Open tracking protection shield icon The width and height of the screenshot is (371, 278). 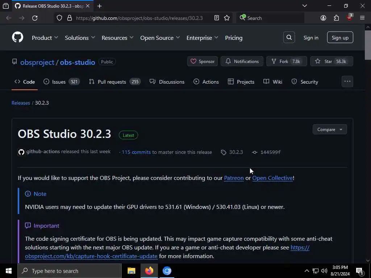(x=59, y=18)
